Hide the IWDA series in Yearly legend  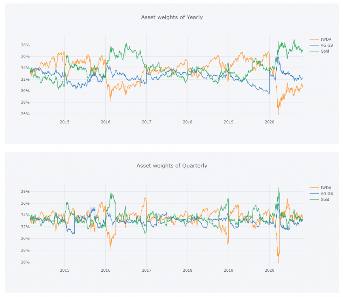tap(326, 39)
